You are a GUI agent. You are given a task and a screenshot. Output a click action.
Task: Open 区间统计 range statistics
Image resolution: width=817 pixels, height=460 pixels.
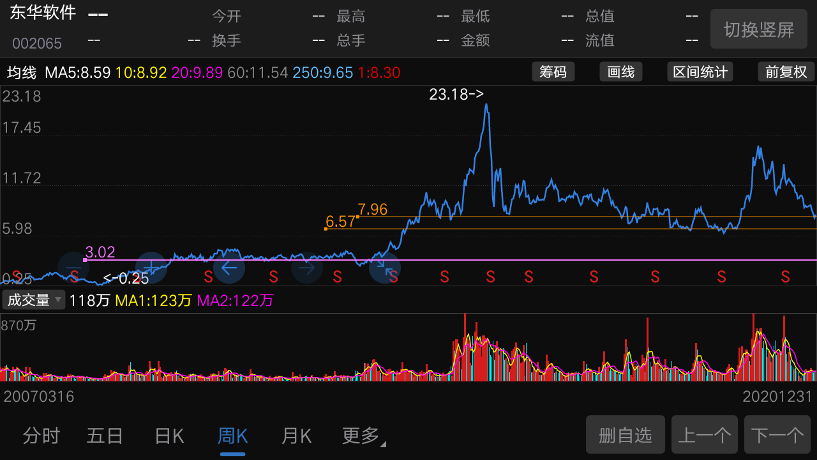point(700,72)
